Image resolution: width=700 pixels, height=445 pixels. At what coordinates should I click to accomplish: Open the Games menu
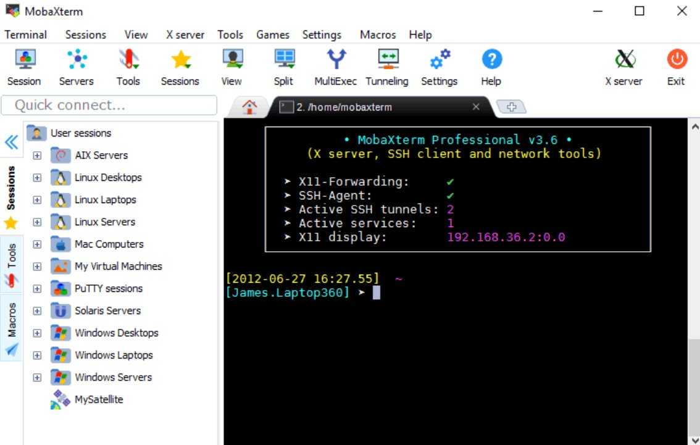point(273,35)
